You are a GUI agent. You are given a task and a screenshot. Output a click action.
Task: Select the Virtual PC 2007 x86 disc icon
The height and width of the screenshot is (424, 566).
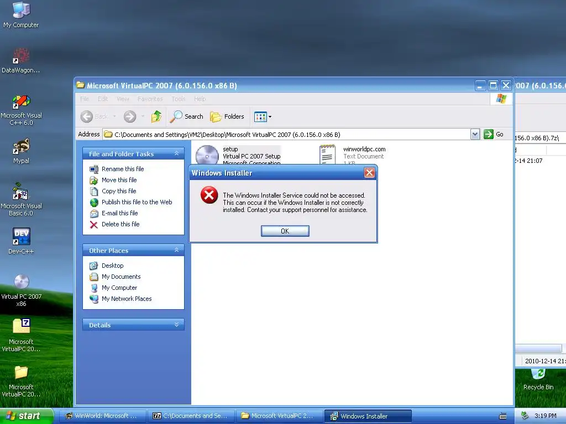tap(21, 290)
